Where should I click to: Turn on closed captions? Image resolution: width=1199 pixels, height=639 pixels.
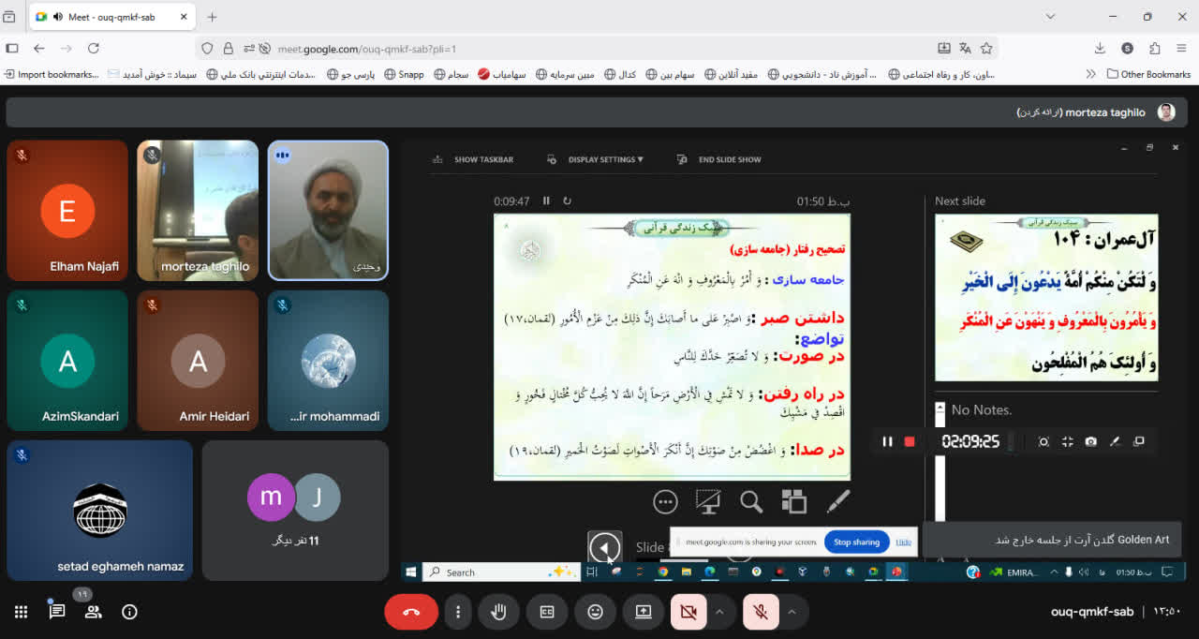point(547,612)
